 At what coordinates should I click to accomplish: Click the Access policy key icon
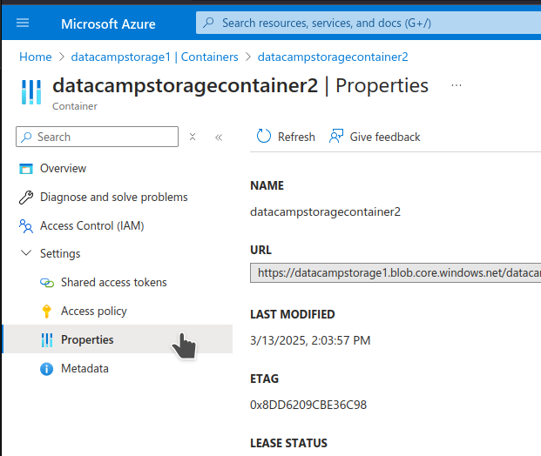47,312
